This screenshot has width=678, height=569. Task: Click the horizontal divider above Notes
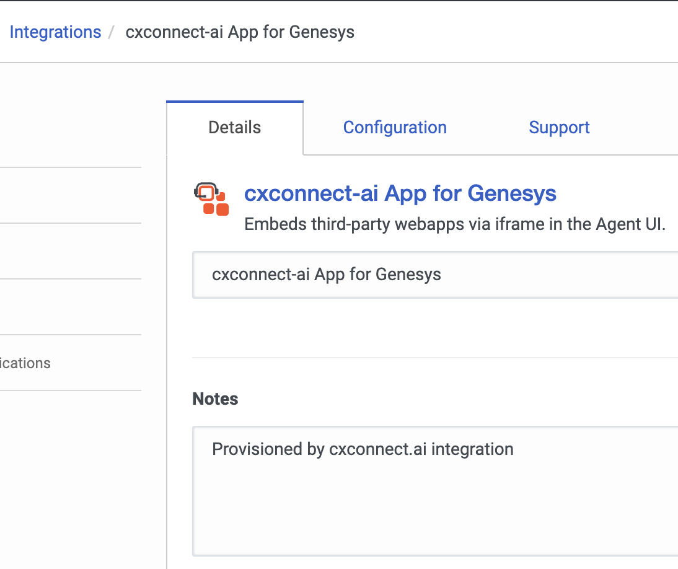pyautogui.click(x=434, y=358)
